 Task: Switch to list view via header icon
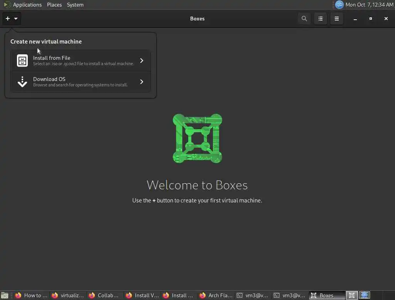tap(321, 19)
